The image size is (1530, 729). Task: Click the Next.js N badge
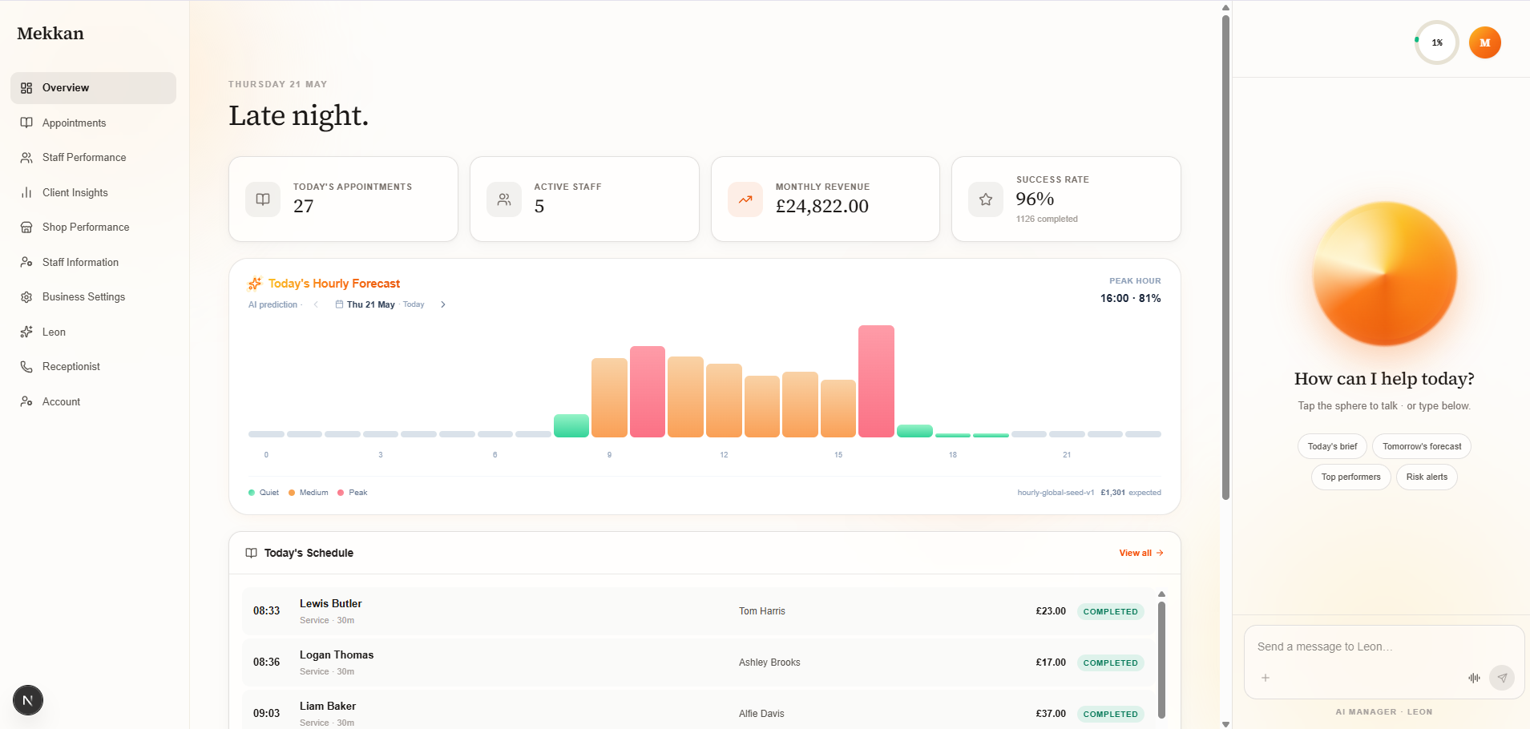(28, 701)
